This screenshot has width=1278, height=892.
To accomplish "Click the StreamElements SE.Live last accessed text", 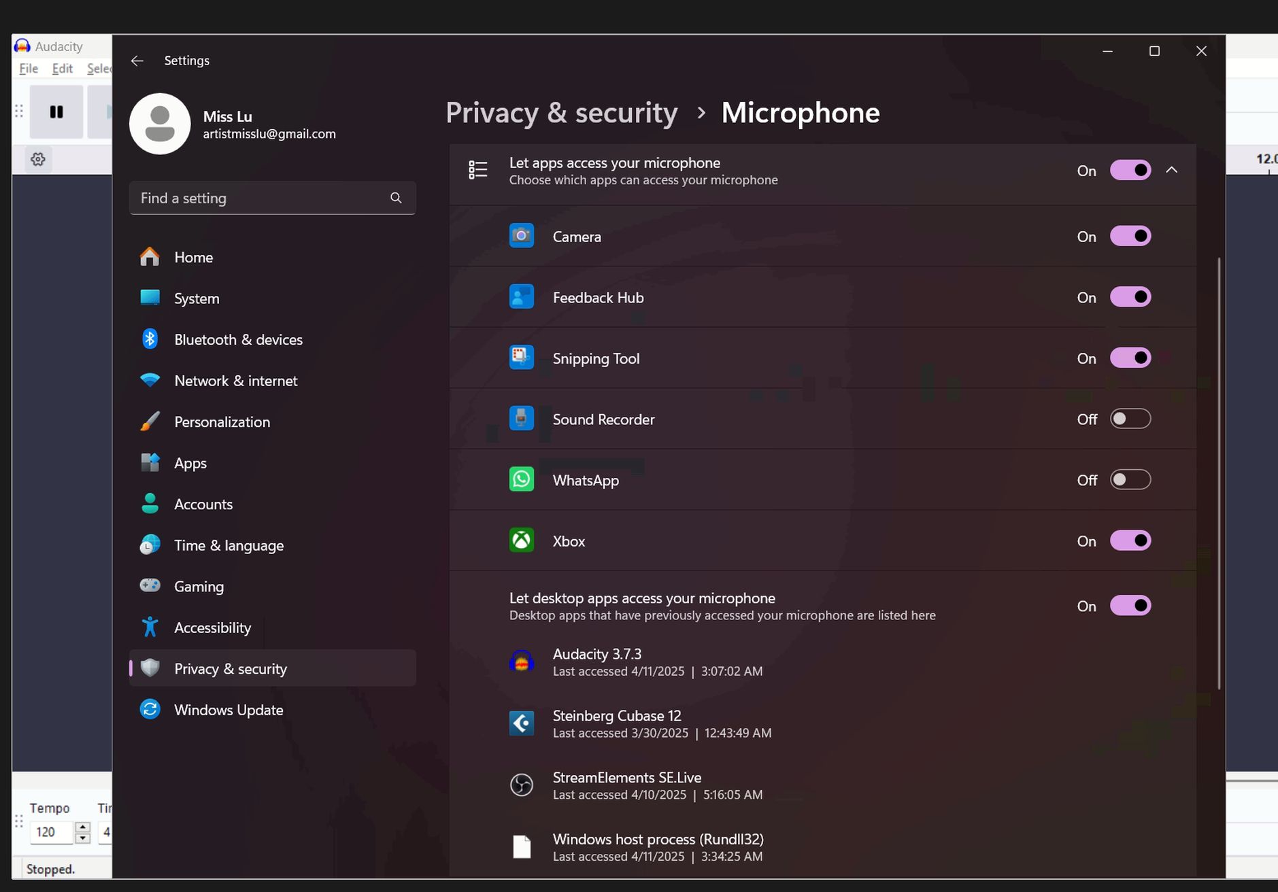I will (x=658, y=795).
